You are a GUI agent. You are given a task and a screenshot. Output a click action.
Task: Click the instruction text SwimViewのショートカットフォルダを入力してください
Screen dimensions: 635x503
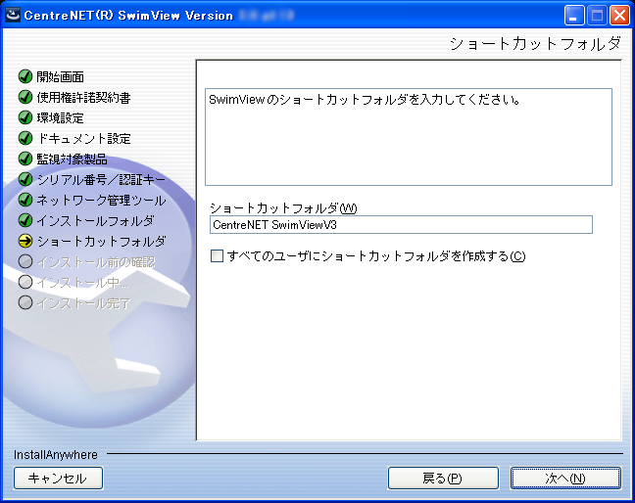point(365,100)
